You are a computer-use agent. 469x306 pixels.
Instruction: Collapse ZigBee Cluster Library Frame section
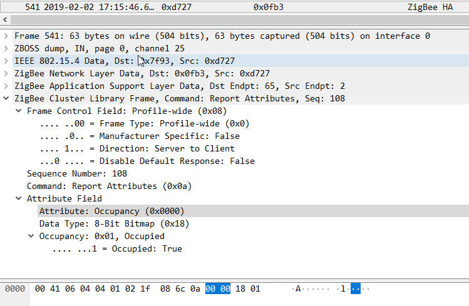point(6,98)
